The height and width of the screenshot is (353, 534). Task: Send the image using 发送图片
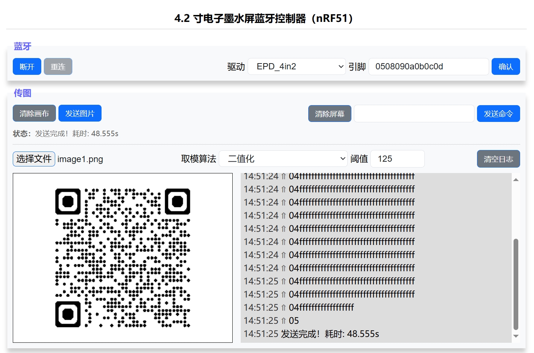(x=80, y=114)
